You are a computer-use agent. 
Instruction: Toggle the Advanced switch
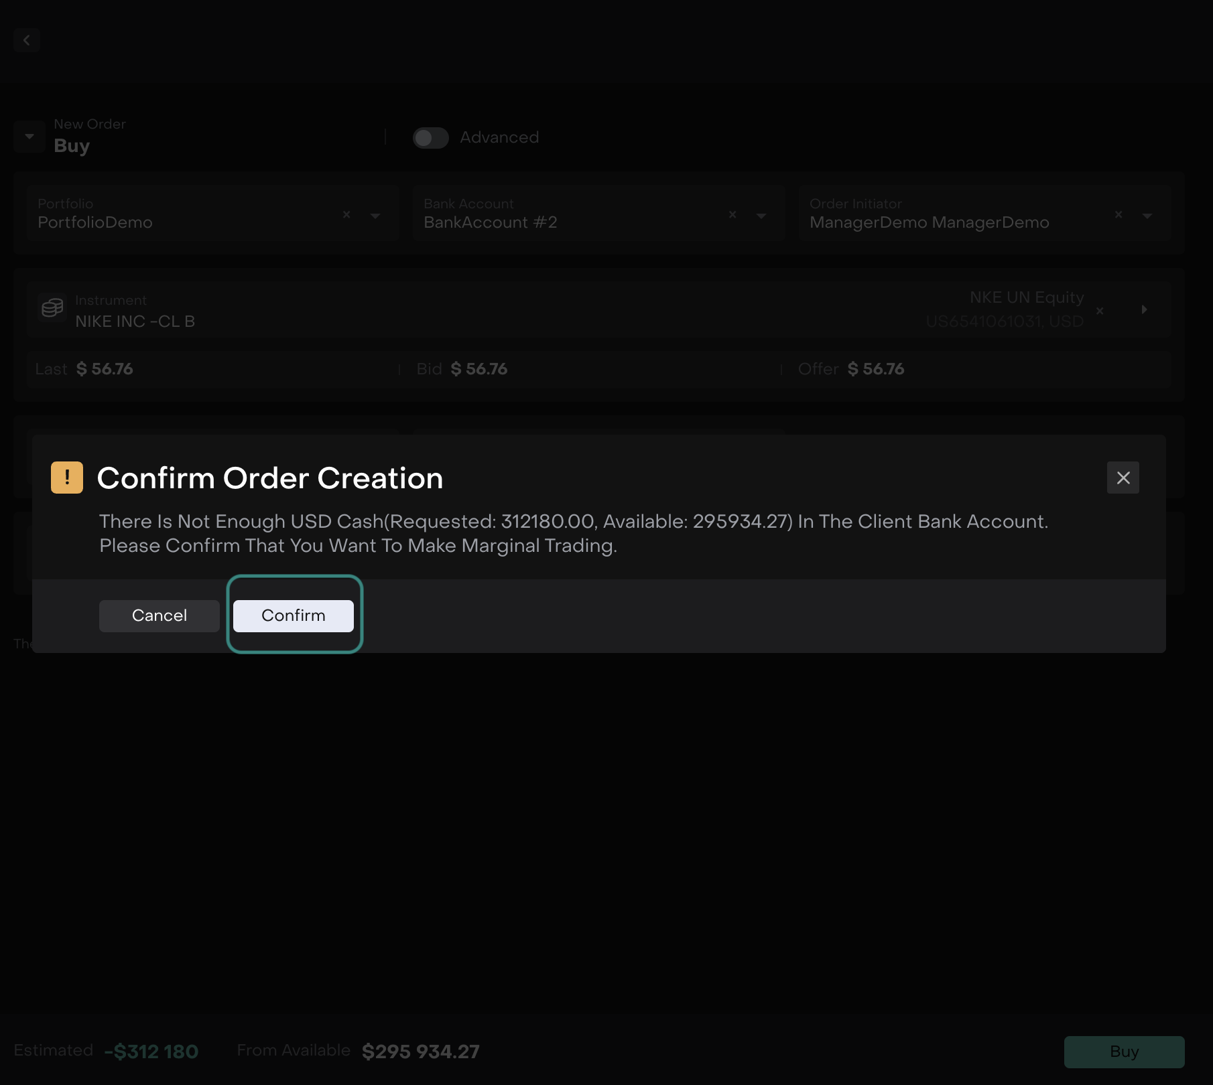coord(430,138)
